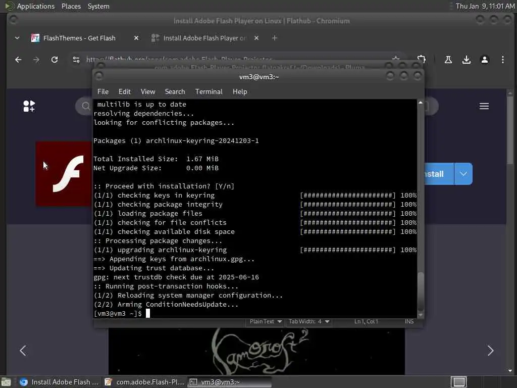This screenshot has height=388, width=517.
Task: Open the terminal Search menu
Action: pyautogui.click(x=175, y=92)
